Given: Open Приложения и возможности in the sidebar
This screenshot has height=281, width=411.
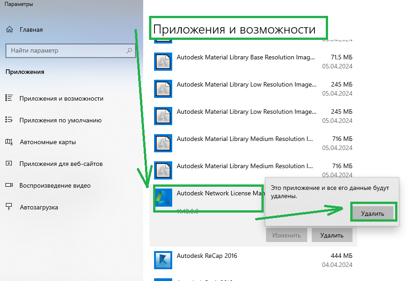Looking at the screenshot, I should pyautogui.click(x=61, y=98).
